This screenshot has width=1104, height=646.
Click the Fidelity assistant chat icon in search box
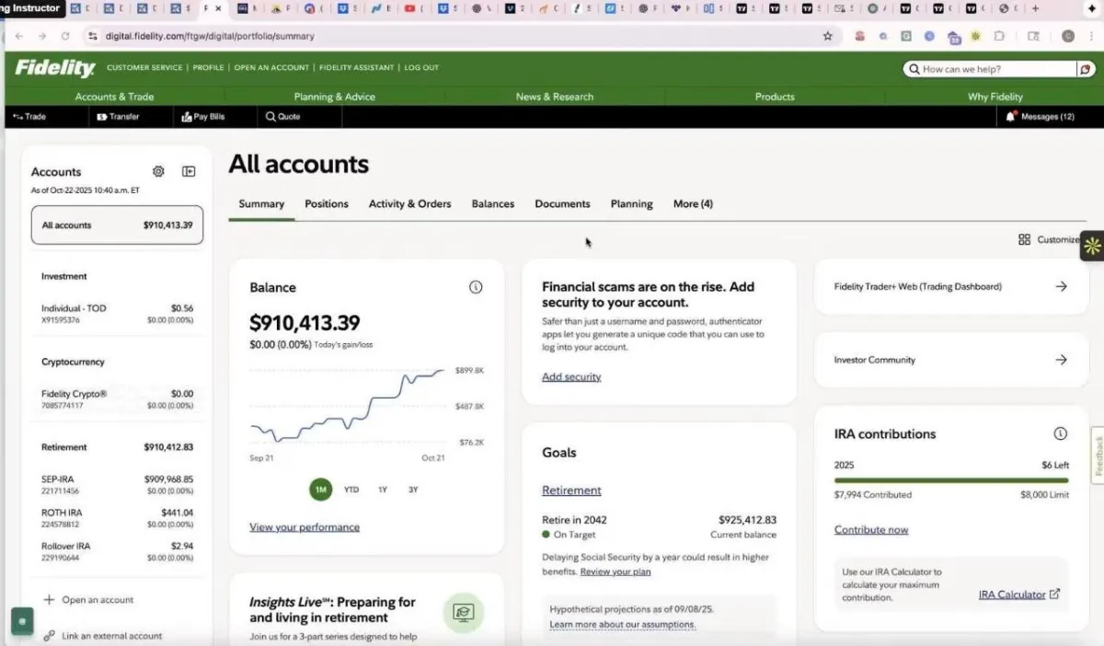tap(1086, 69)
